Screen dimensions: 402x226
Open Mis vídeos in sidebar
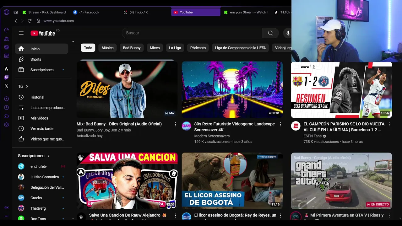tap(41, 118)
